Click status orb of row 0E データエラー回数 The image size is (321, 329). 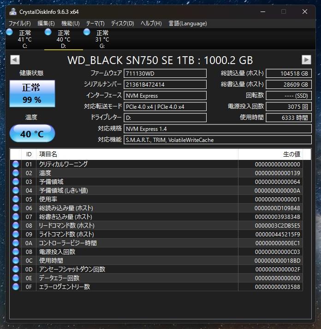[16, 278]
